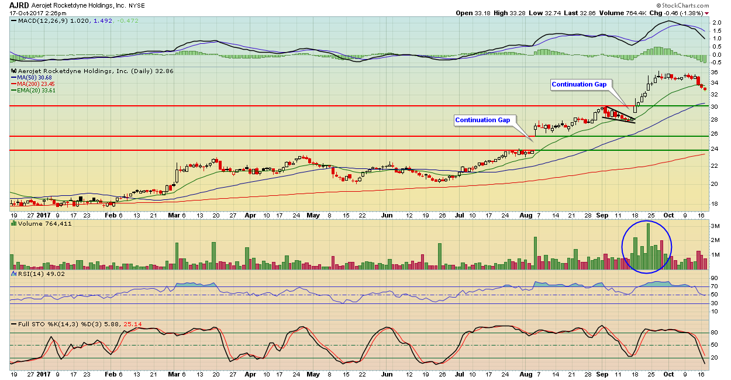This screenshot has height=380, width=731.
Task: Click the candlestick icon before the Daily legend
Action: pyautogui.click(x=12, y=71)
